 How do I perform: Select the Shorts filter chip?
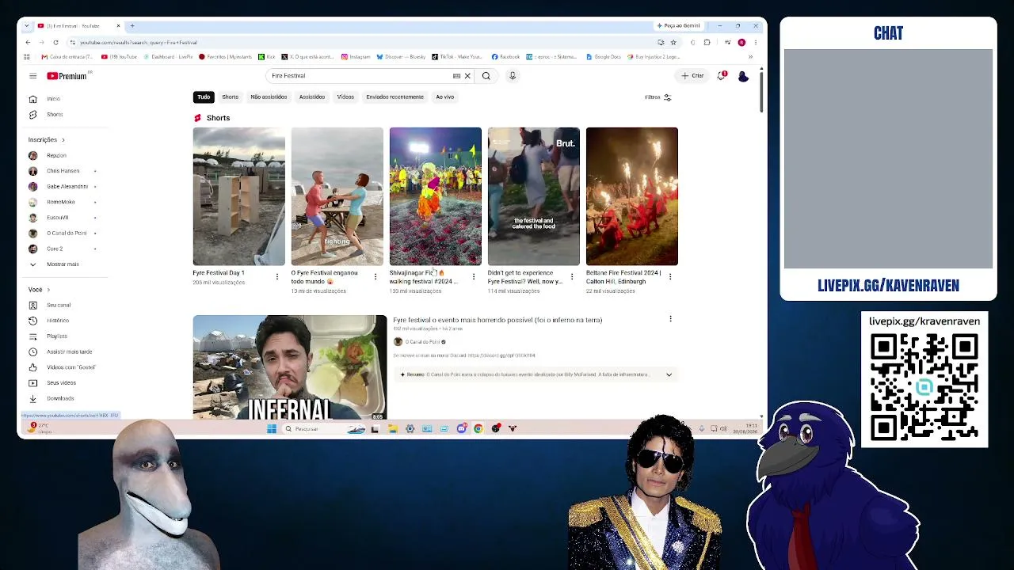230,97
